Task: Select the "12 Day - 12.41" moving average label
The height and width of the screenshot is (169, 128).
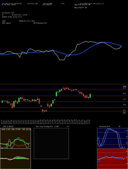Action: (x=10, y=5)
